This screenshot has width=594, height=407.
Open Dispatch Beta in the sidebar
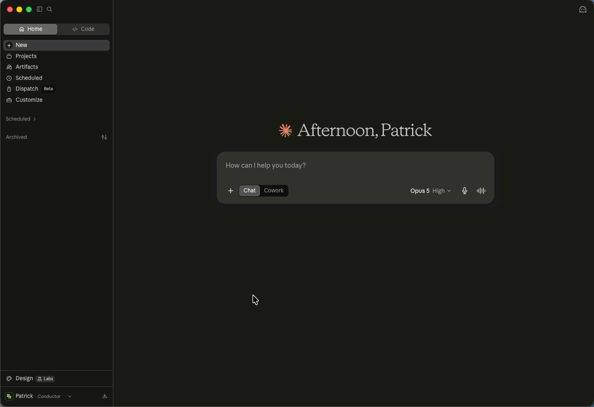(x=56, y=89)
